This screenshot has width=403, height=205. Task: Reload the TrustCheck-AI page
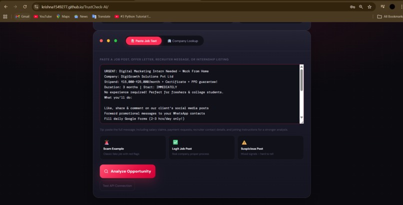pos(25,7)
